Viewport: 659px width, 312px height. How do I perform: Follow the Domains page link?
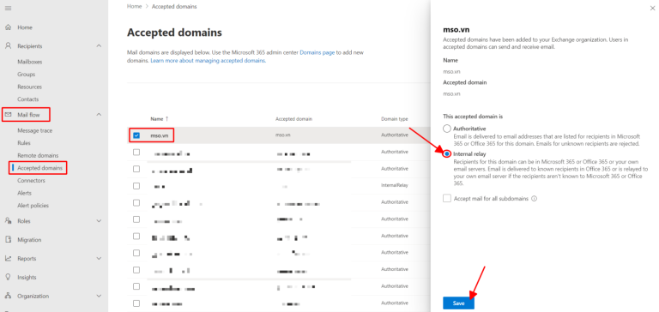coord(317,53)
